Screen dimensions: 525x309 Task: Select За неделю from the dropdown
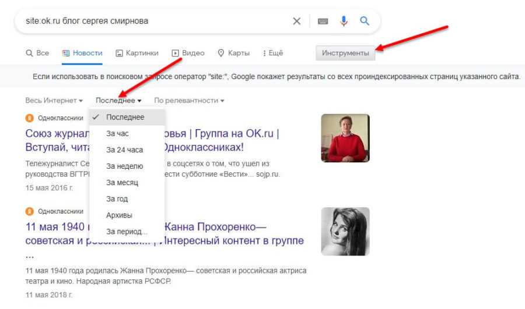(x=124, y=166)
